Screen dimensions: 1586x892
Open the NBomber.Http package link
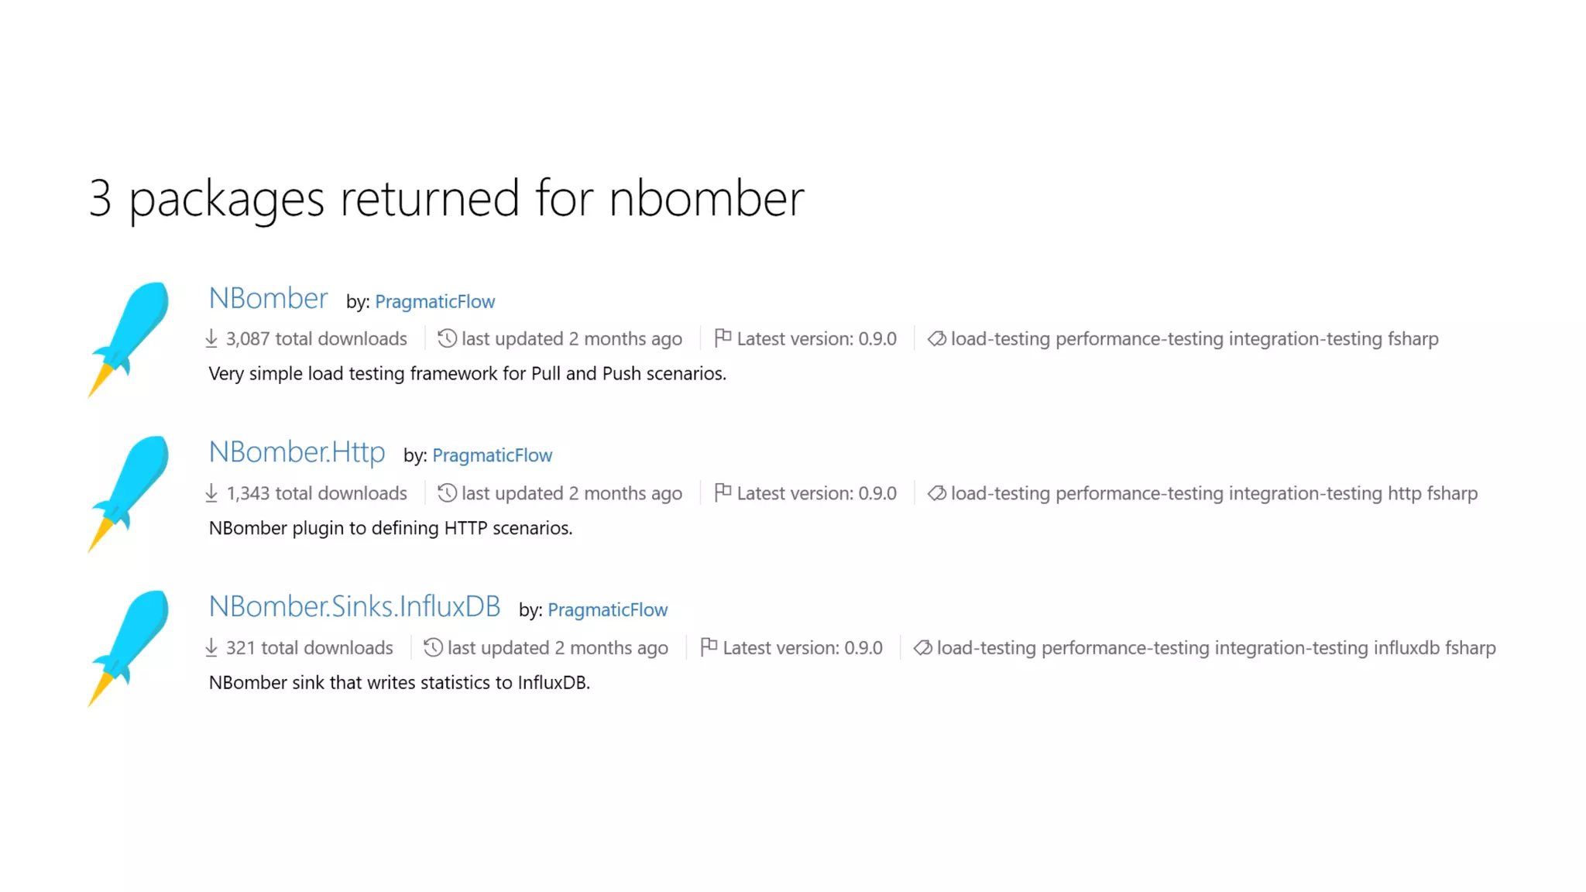point(297,453)
